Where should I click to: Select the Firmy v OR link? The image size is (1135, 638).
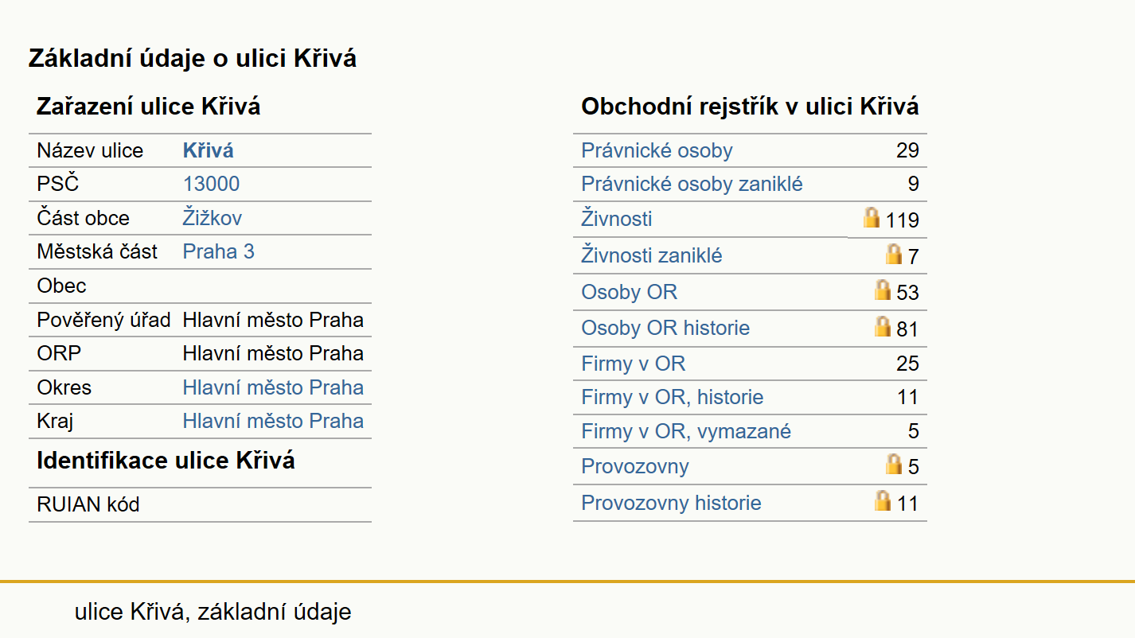click(x=634, y=364)
